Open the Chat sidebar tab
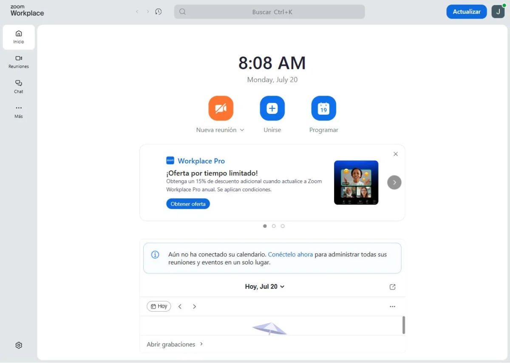This screenshot has height=363, width=510. coord(19,87)
